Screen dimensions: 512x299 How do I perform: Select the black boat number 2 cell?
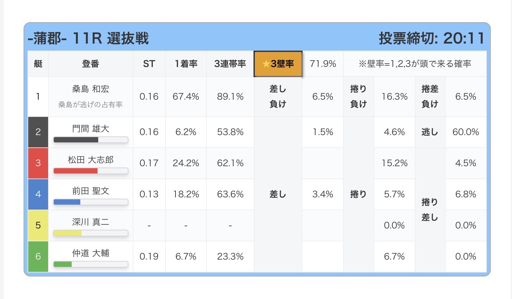pos(38,132)
